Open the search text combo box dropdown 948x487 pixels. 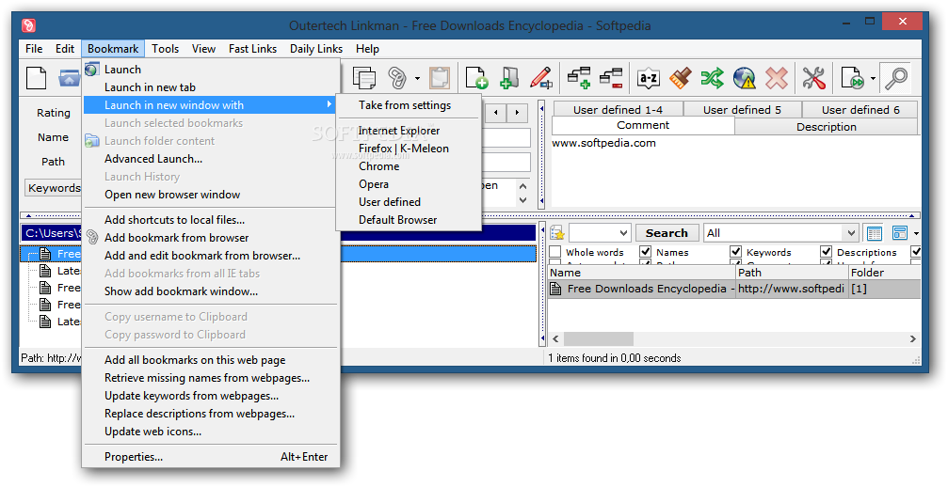point(624,233)
